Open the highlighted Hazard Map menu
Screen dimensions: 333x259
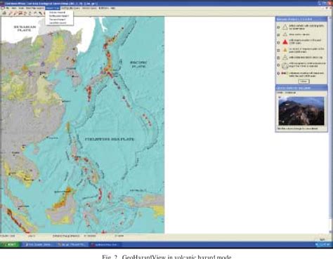coord(53,8)
